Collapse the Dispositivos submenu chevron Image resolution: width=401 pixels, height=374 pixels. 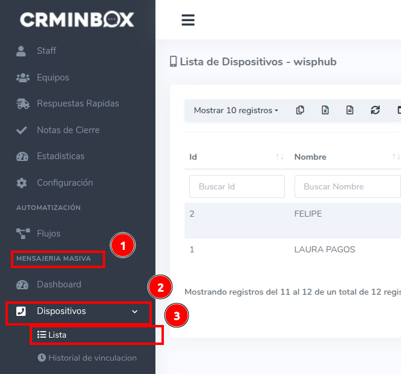tap(134, 312)
